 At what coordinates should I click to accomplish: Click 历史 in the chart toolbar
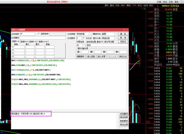pos(118,5)
